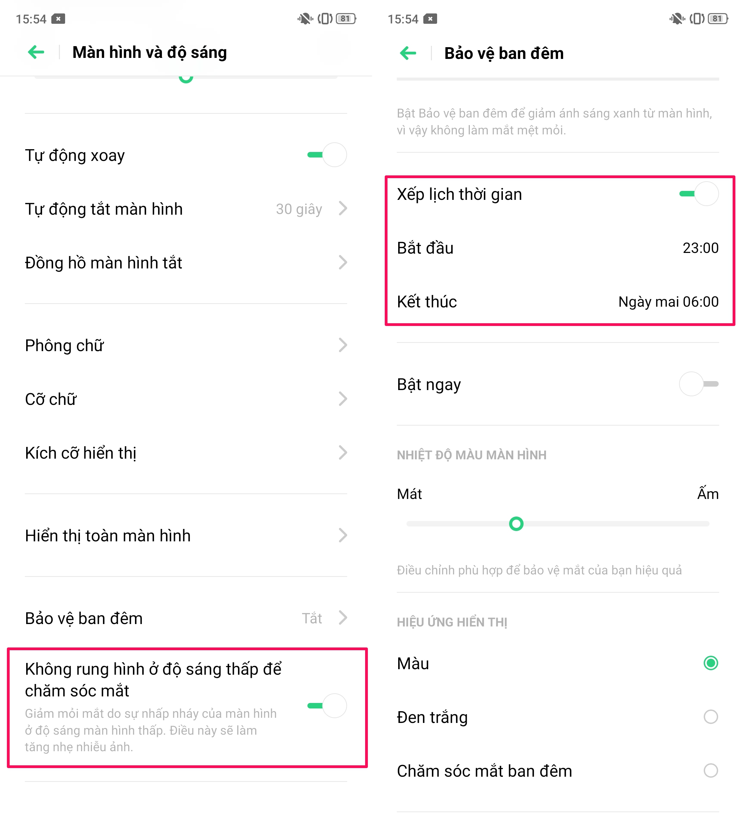Tap the left screen battery icon
This screenshot has width=744, height=827.
[346, 19]
